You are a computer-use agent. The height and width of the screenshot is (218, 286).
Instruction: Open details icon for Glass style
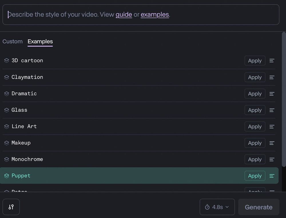click(272, 110)
